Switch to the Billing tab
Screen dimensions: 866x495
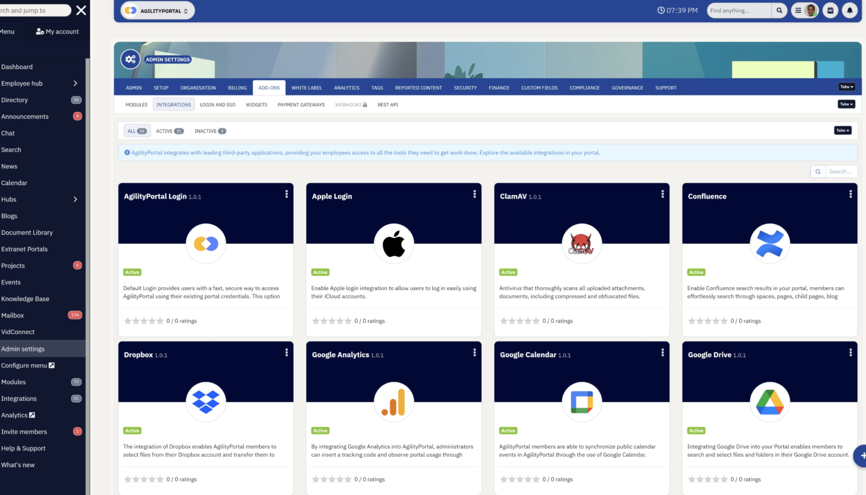tap(237, 88)
